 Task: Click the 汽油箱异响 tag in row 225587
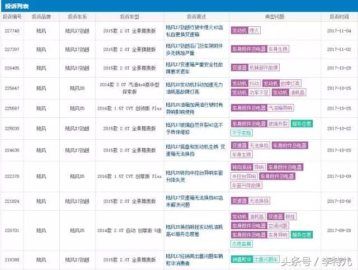coord(280,108)
